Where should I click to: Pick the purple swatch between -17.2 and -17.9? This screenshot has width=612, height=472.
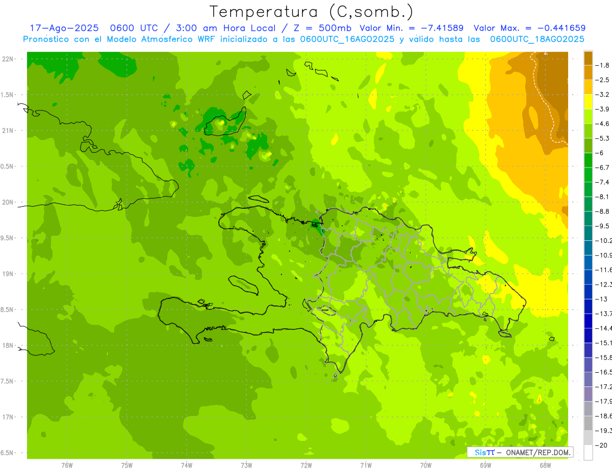coord(588,394)
